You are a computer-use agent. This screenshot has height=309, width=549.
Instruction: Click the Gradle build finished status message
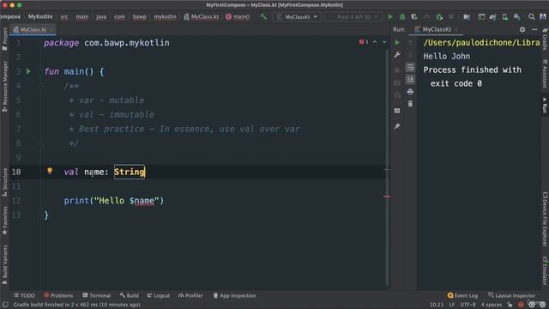76,305
